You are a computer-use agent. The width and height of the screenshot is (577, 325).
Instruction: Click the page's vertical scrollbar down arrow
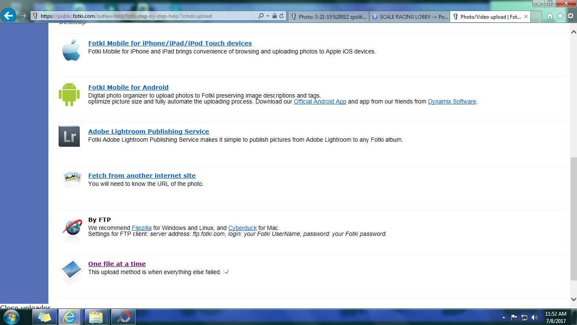click(x=574, y=298)
